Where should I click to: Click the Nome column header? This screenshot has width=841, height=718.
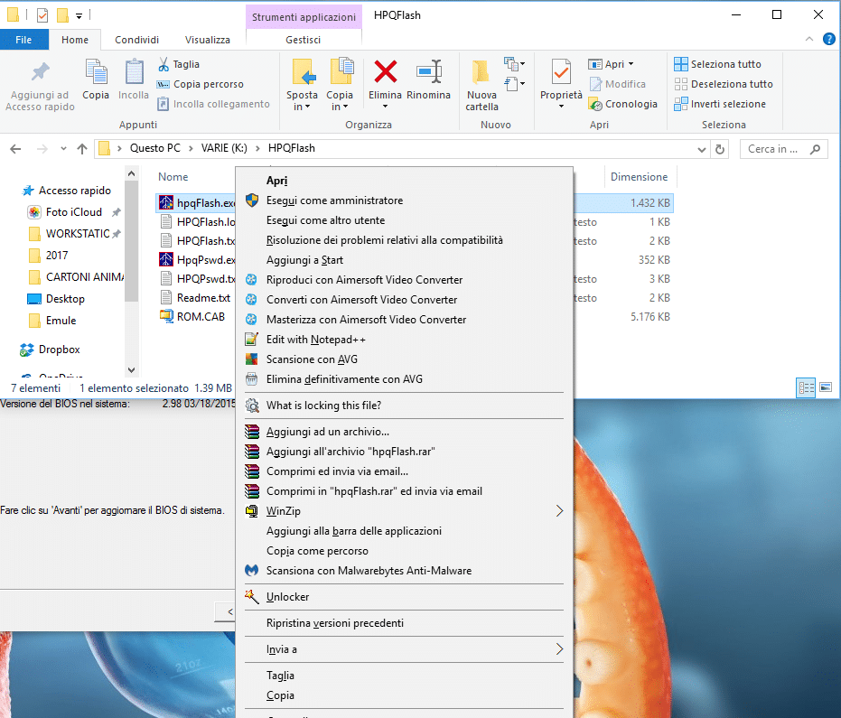point(173,177)
